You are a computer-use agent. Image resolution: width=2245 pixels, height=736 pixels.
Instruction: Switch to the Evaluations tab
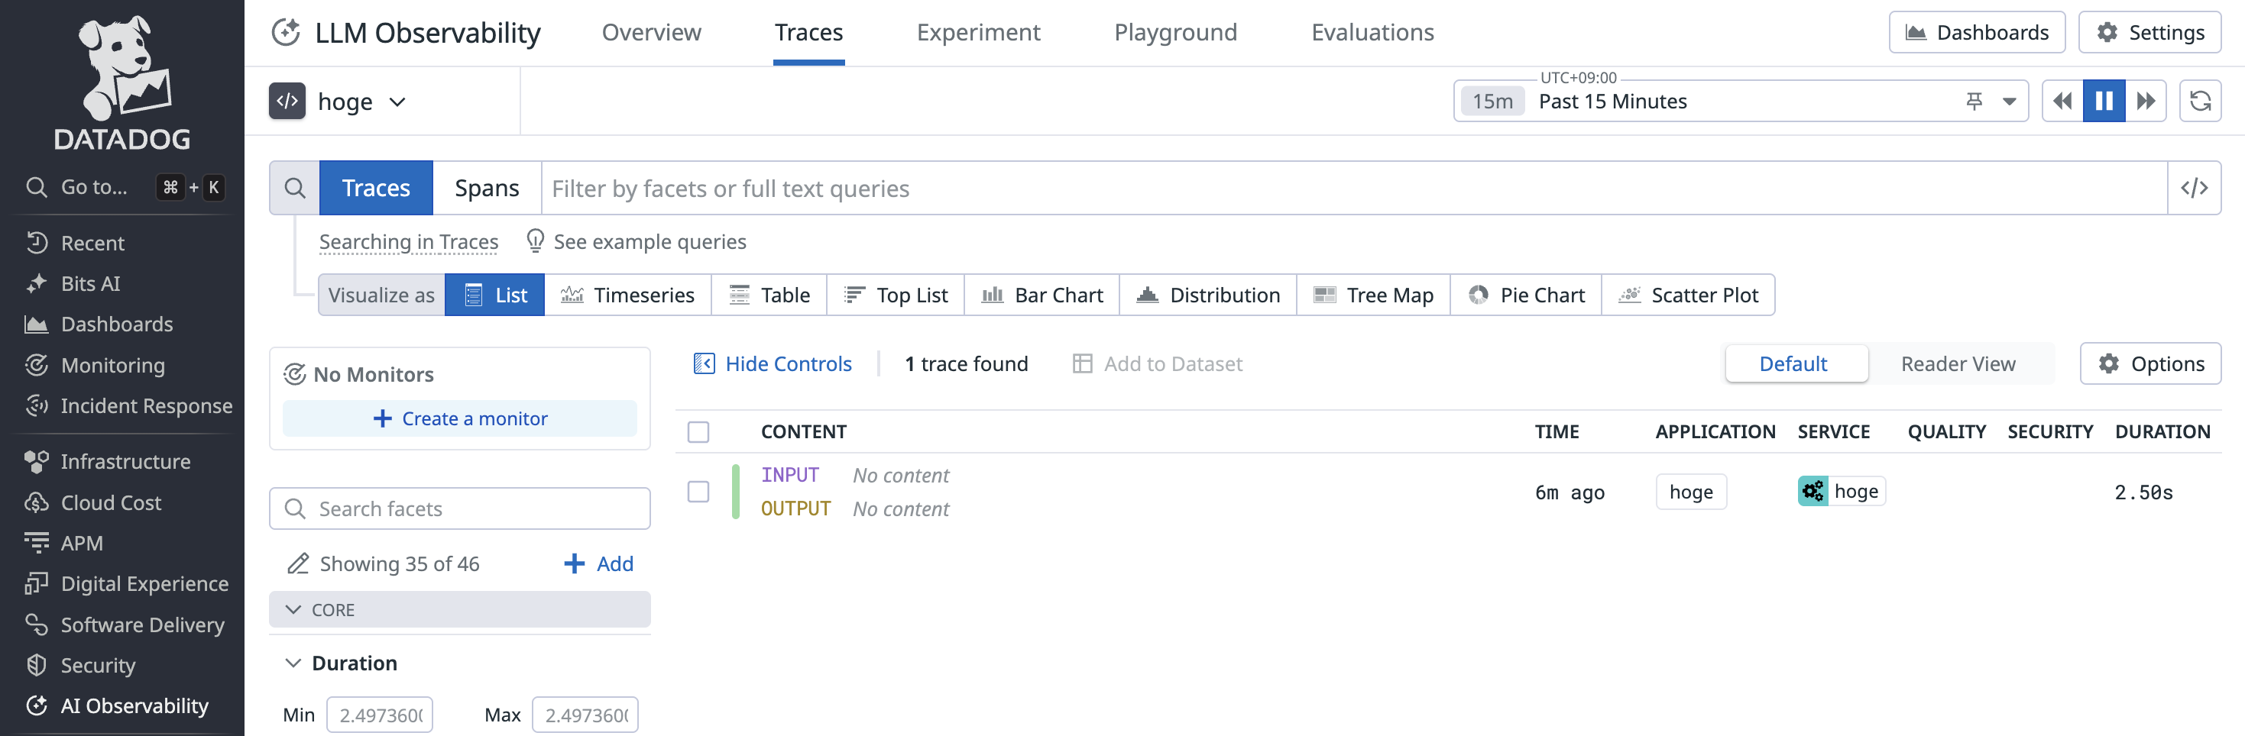coord(1371,33)
